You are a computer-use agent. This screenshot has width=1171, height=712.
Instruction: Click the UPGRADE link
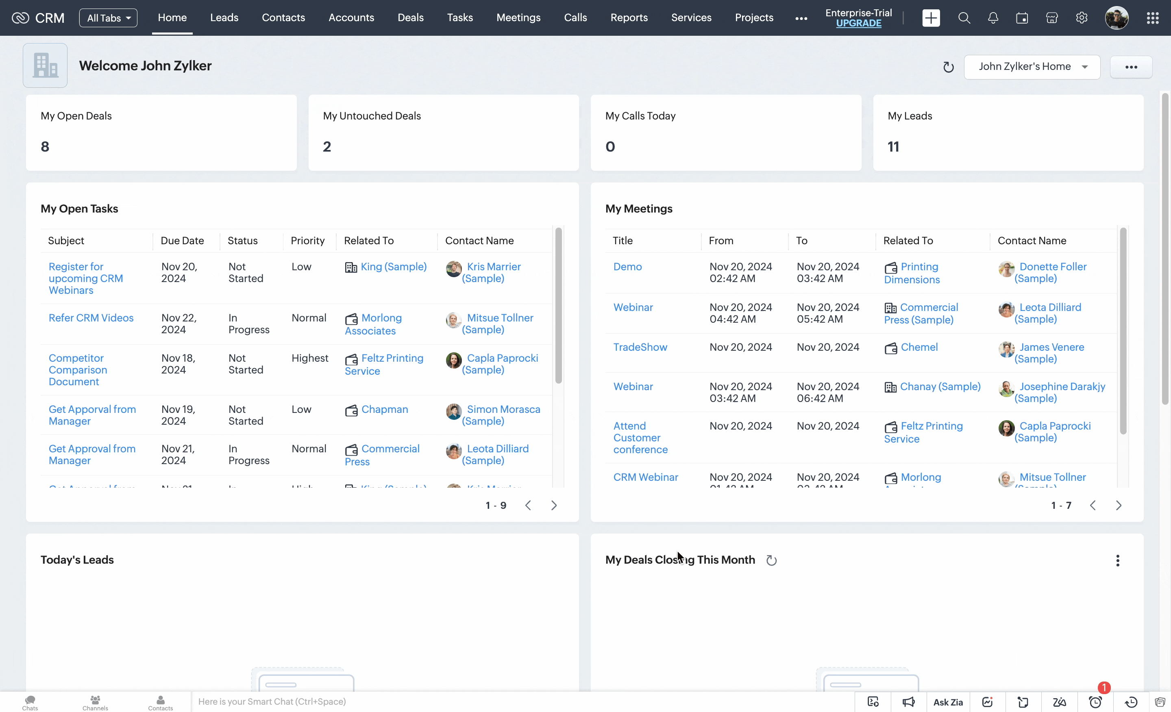[x=858, y=23]
